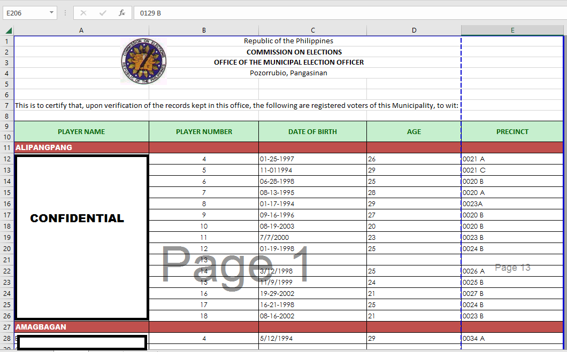The image size is (567, 352).
Task: Click the Enter checkmark formula bar icon
Action: [103, 13]
